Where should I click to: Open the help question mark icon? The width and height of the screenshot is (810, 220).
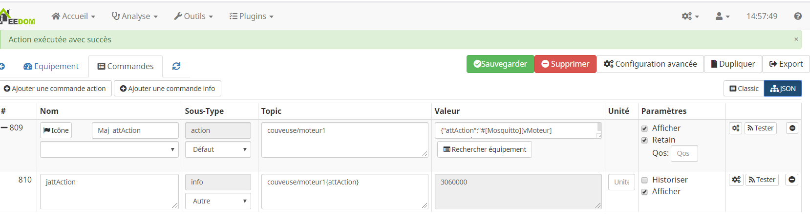pyautogui.click(x=798, y=16)
